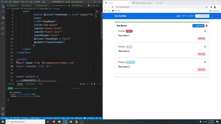Screen dimensions: 221x124
Task: Open the Live Share view in activity bar
Action: pyautogui.click(x=3, y=34)
